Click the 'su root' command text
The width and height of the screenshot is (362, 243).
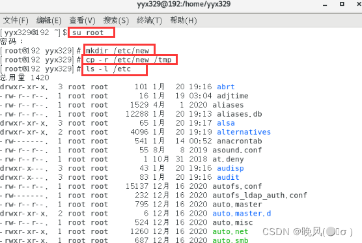click(88, 33)
